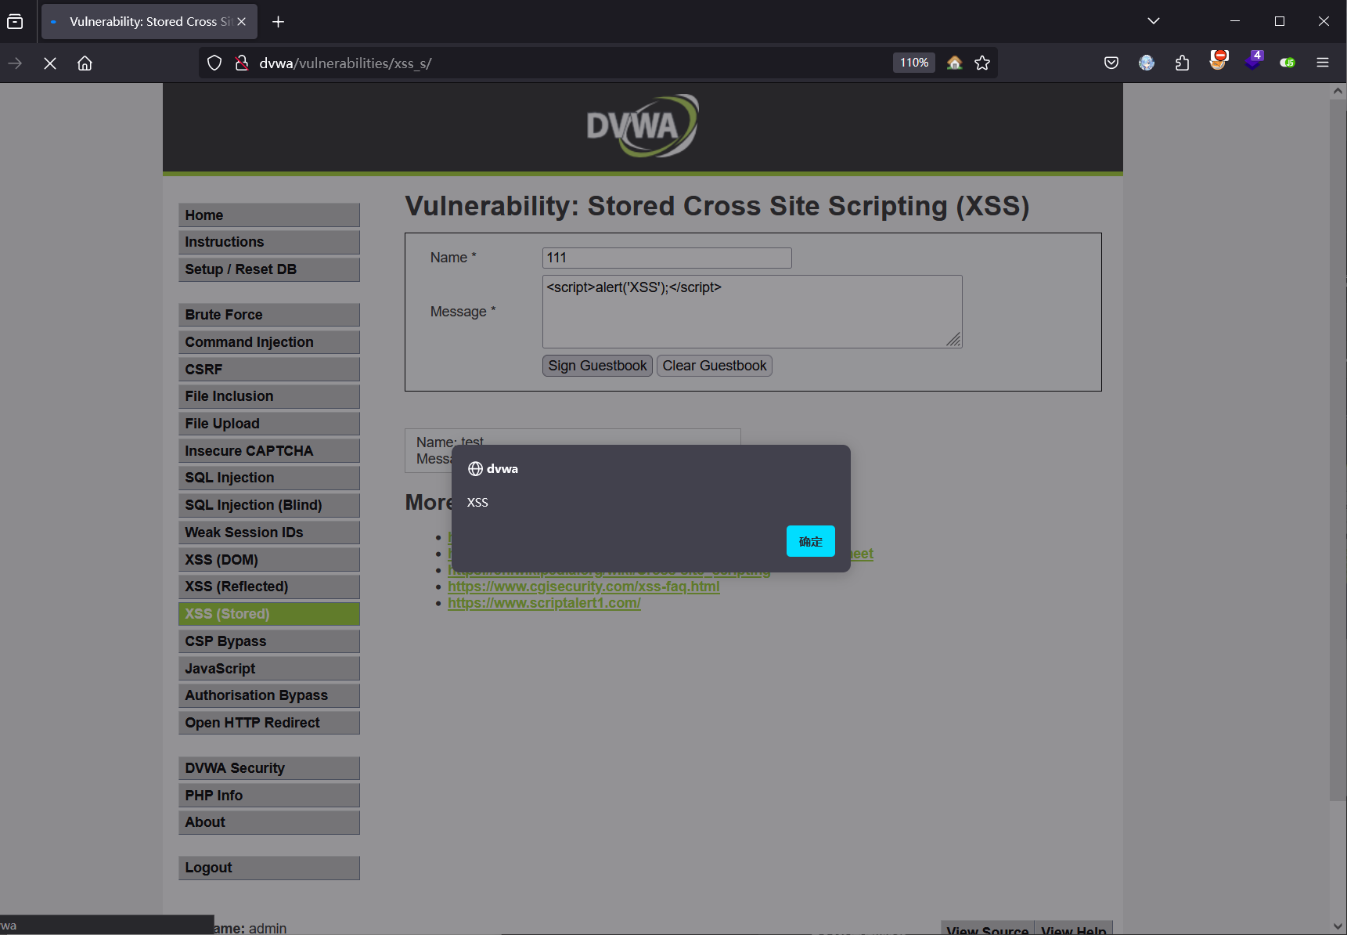Select Command Injection in sidebar

269,342
